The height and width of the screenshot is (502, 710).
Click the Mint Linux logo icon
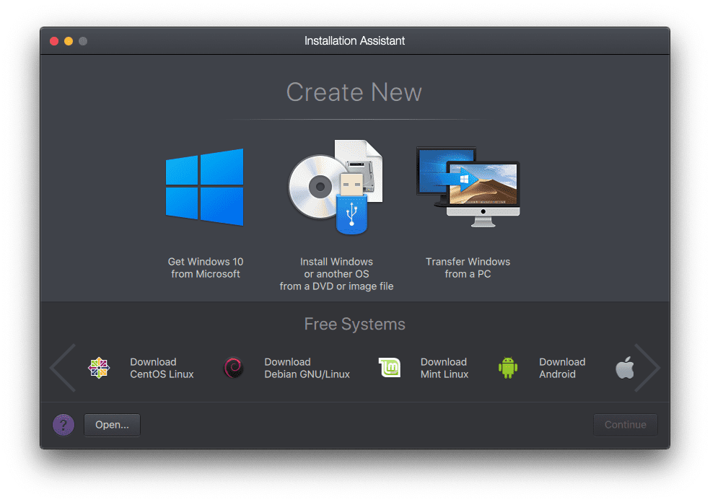point(390,368)
